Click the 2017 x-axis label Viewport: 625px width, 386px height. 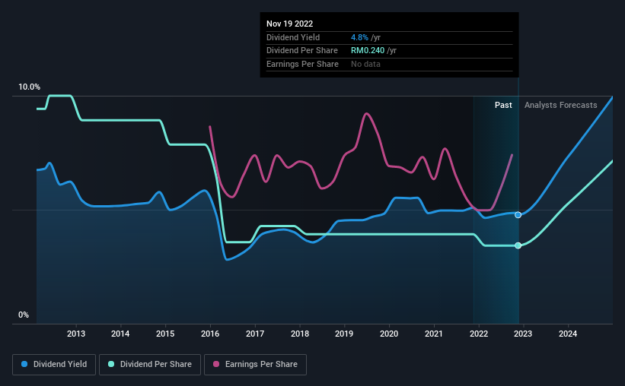tap(255, 334)
